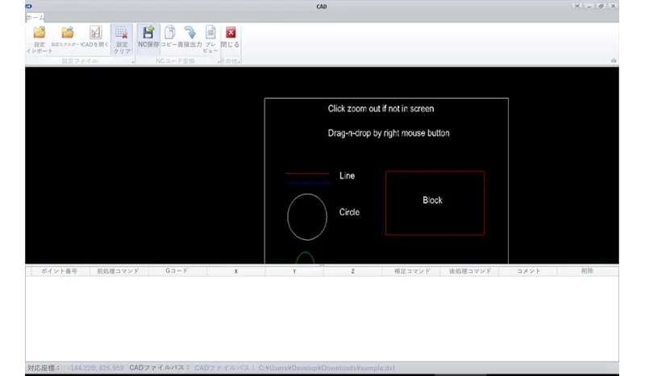The height and width of the screenshot is (376, 645).
Task: Expand the NCコード変換 group launcher
Action: tap(218, 62)
